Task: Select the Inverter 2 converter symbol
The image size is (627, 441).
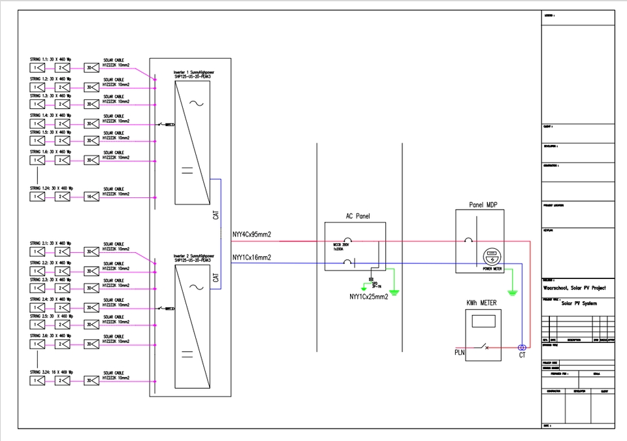Action: 192,327
